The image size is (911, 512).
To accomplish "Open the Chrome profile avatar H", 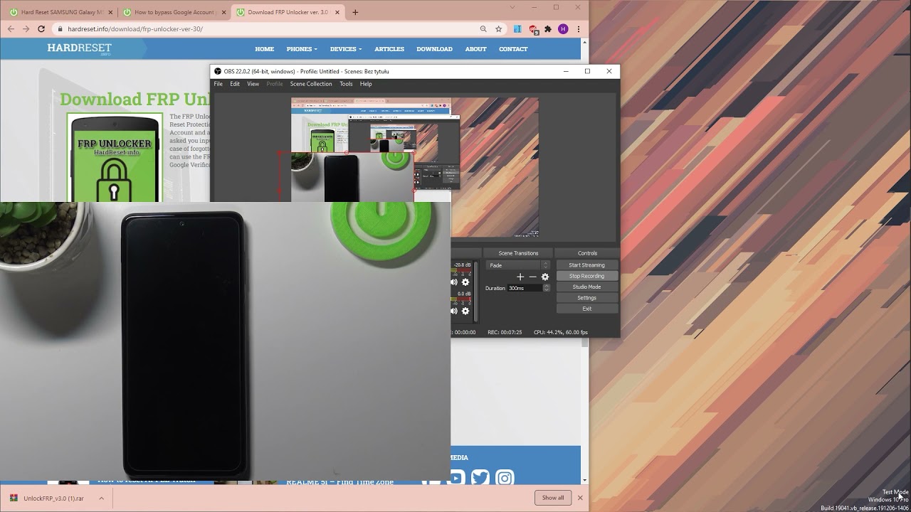I will pos(563,29).
